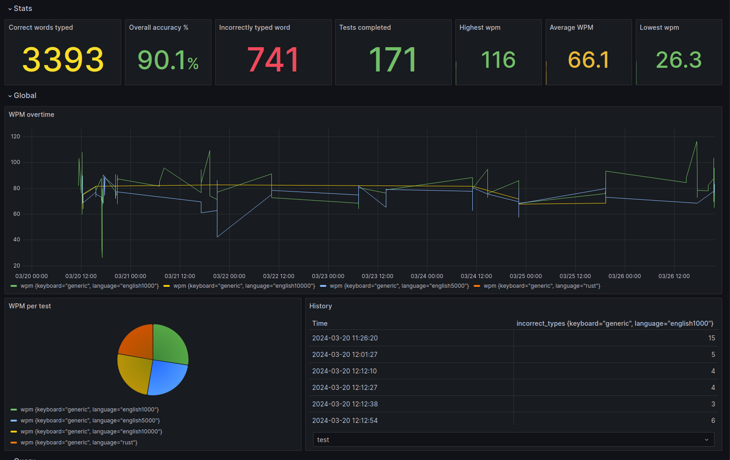Click the 2024-03-20 12:01:27 time cell
Image resolution: width=730 pixels, height=460 pixels.
pos(345,355)
